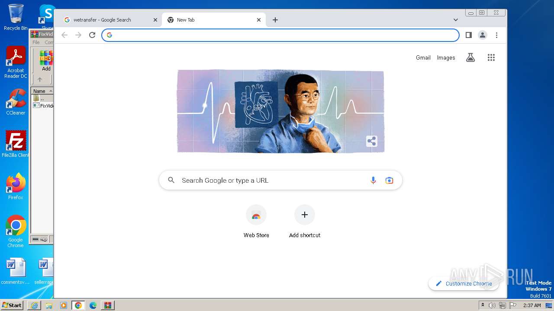Open the Images link
The width and height of the screenshot is (554, 311).
pos(446,57)
